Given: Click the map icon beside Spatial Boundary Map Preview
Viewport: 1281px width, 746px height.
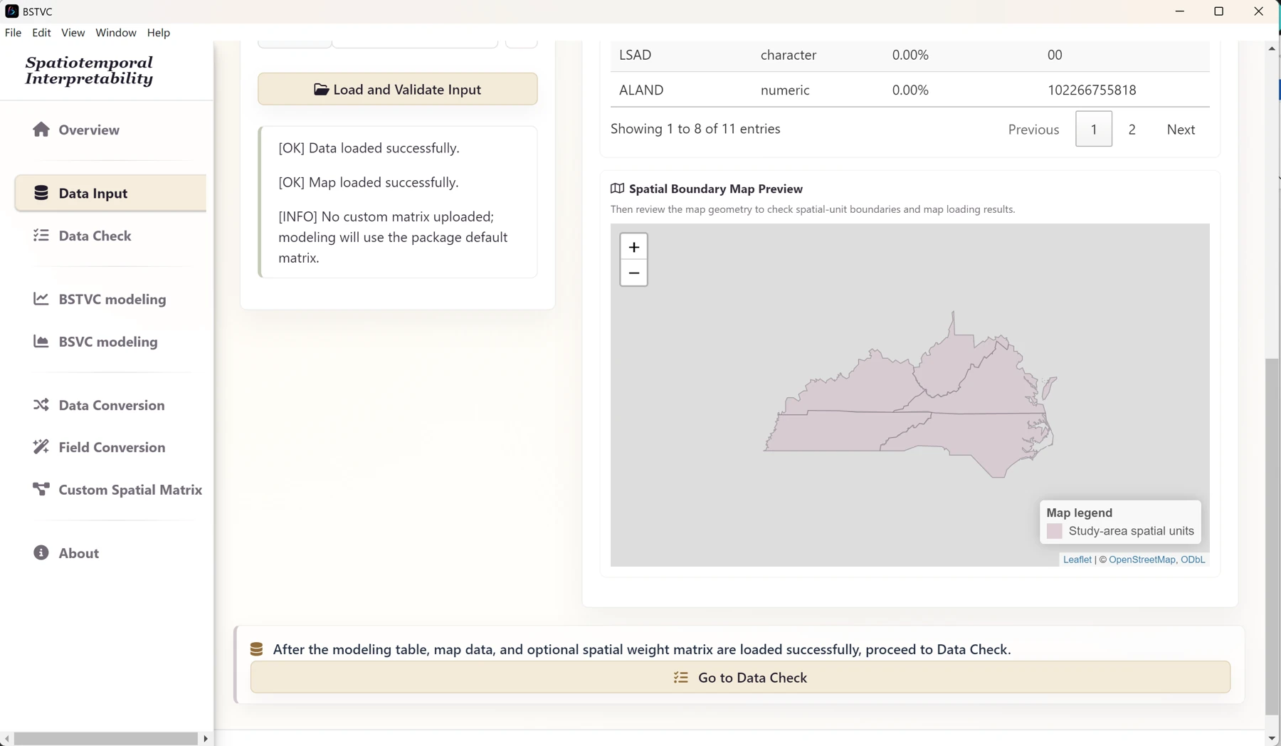Looking at the screenshot, I should coord(617,189).
